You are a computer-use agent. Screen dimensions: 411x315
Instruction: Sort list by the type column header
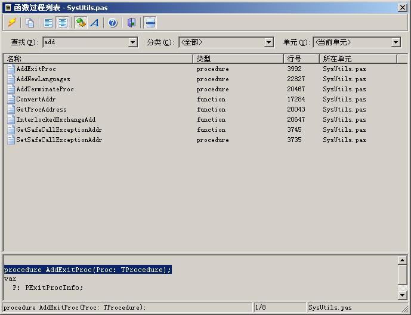[239, 58]
